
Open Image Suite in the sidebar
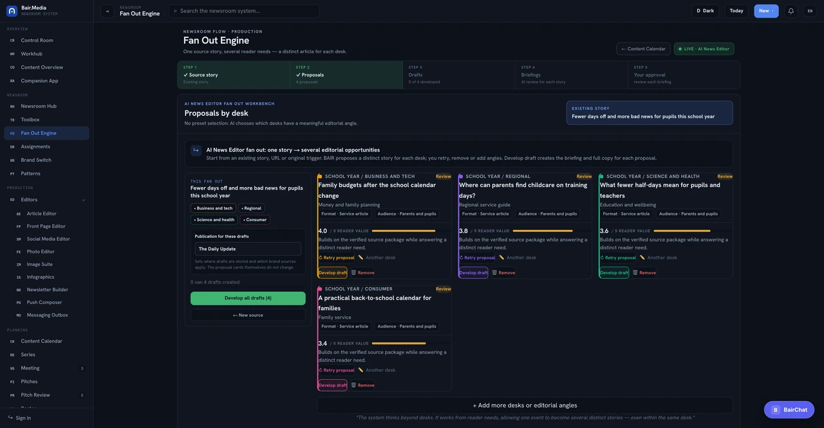(50, 264)
